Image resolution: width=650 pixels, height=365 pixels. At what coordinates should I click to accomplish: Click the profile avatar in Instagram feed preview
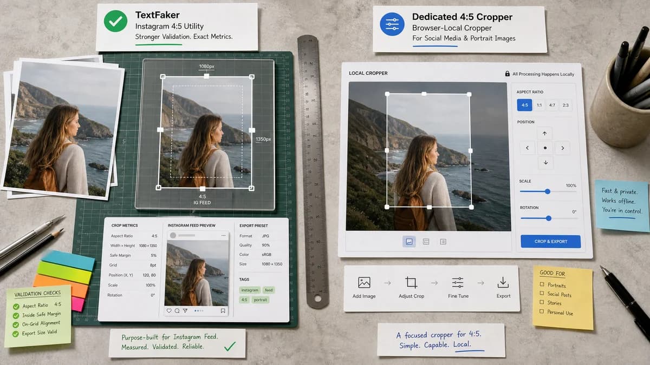click(173, 236)
